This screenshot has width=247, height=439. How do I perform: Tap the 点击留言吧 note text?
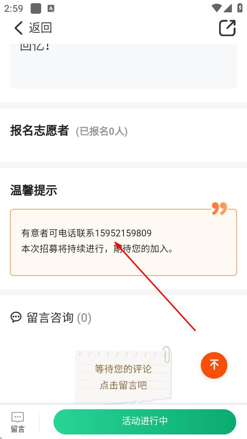click(123, 385)
